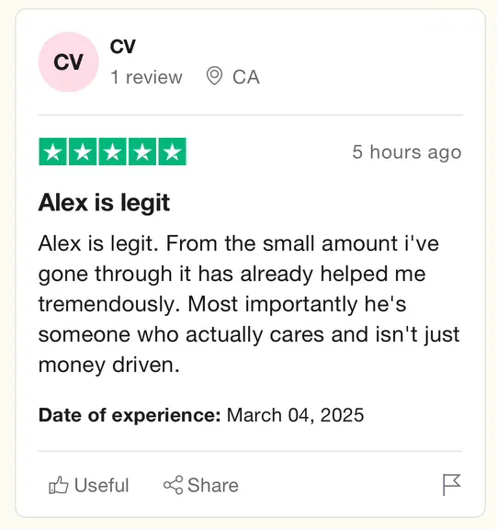Click the review body paragraph text
The width and height of the screenshot is (497, 529).
[x=249, y=304]
